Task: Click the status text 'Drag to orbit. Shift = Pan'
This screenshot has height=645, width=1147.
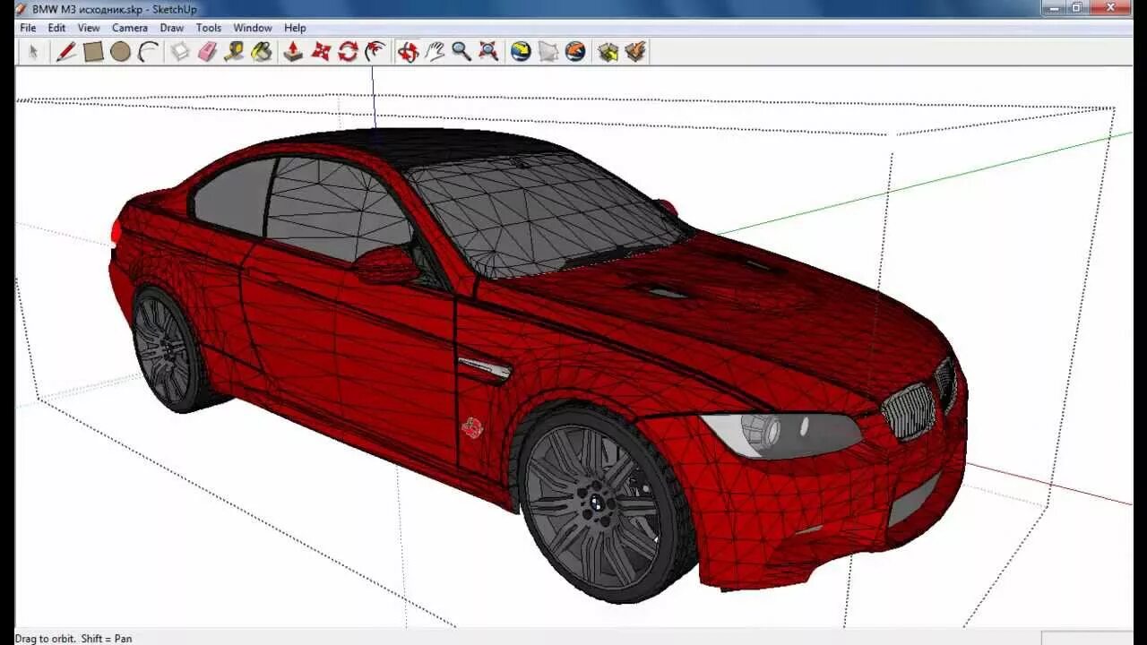Action: click(x=73, y=639)
